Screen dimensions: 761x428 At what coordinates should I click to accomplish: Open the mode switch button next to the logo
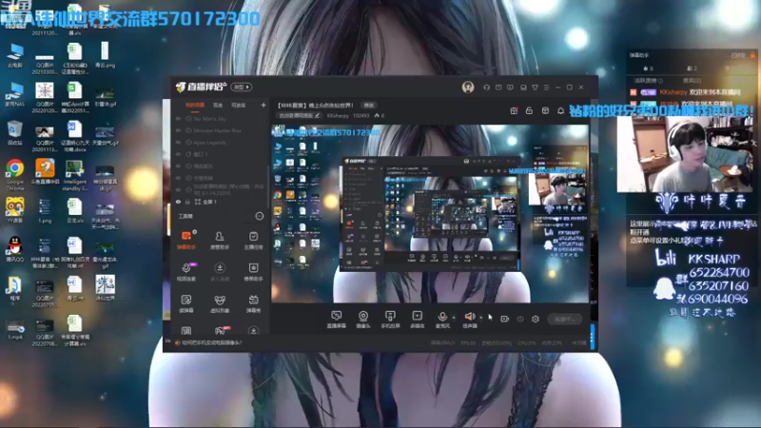[x=242, y=87]
